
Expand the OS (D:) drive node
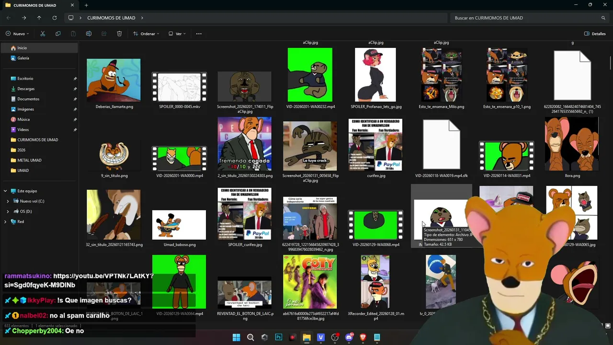tap(8, 211)
